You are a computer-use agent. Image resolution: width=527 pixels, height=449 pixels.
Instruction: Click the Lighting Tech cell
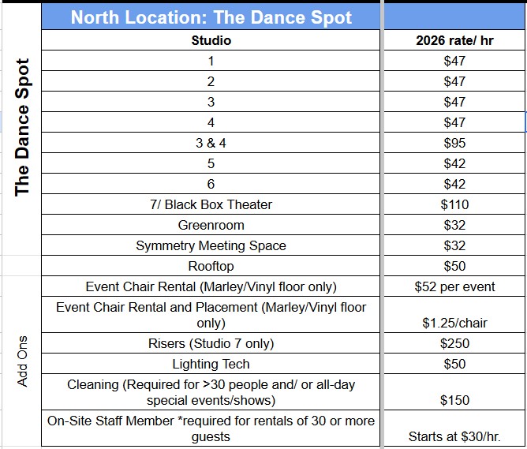pos(211,364)
